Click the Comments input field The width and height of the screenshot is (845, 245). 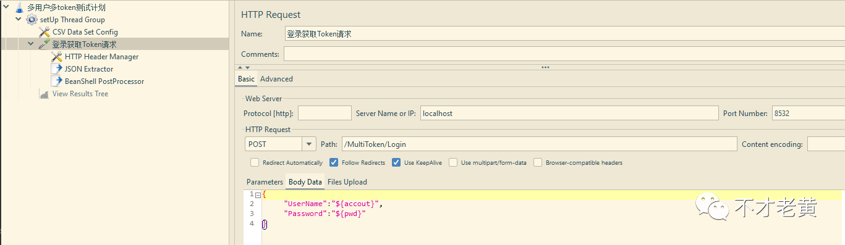point(564,54)
